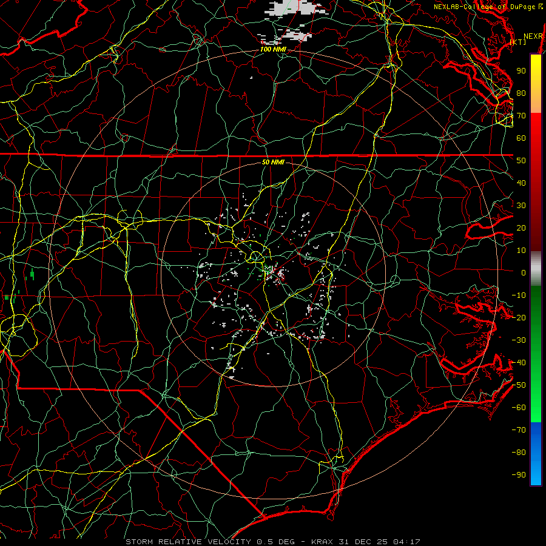Click the "-20" velocity scale label

[x=519, y=318]
